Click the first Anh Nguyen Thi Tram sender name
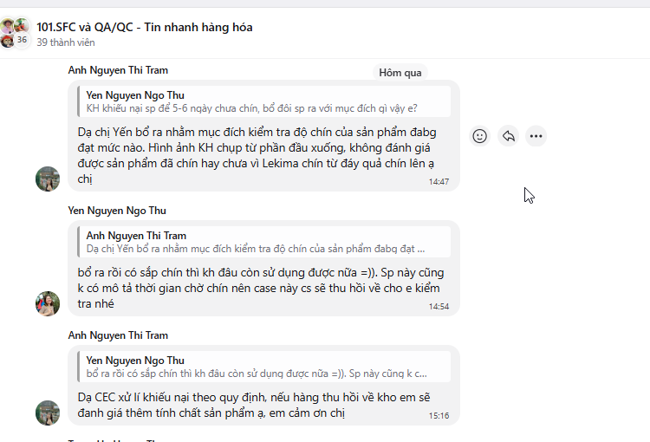Screen dimensions: 650x442 [x=118, y=70]
